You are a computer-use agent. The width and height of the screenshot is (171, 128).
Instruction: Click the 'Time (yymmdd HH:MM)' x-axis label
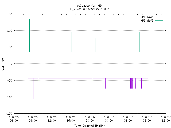[x=90, y=126]
